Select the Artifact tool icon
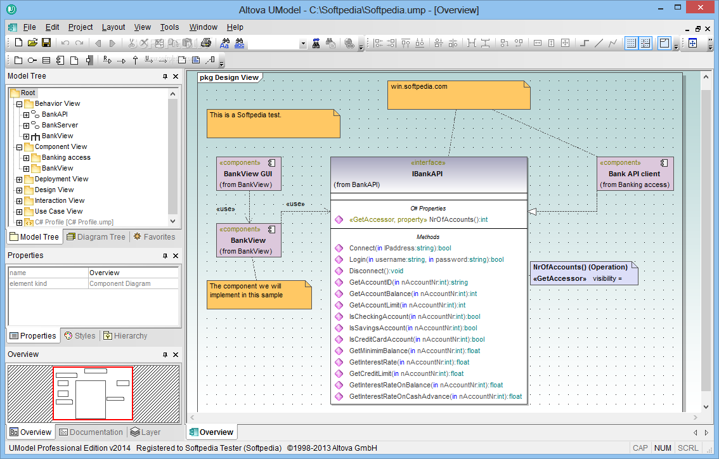Image resolution: width=719 pixels, height=459 pixels. [x=74, y=60]
